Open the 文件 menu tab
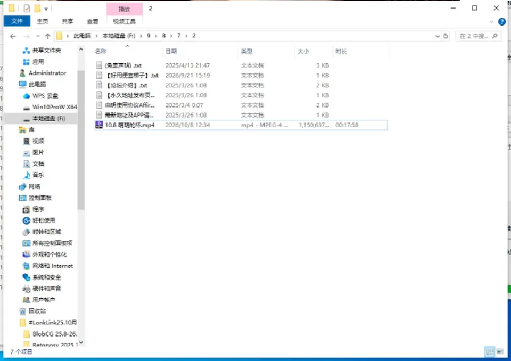This screenshot has width=511, height=361. [17, 21]
